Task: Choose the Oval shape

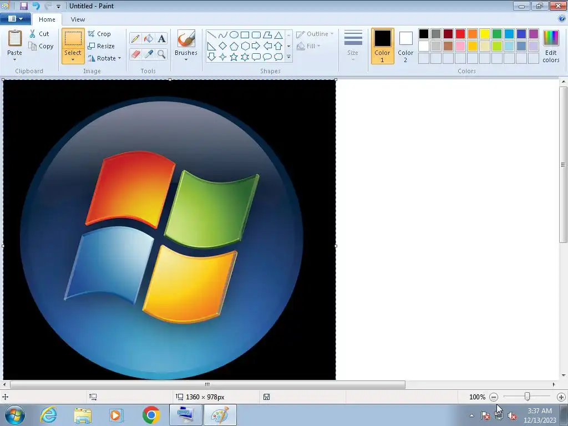Action: pyautogui.click(x=234, y=35)
